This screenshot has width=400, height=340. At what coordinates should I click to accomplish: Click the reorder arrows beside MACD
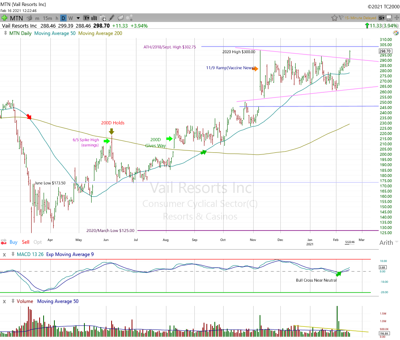point(13,254)
